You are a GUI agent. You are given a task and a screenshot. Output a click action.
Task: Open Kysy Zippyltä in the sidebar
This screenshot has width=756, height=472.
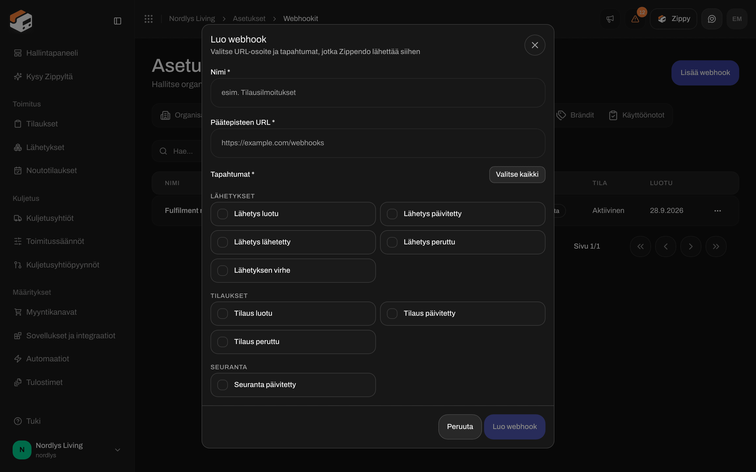(x=67, y=77)
